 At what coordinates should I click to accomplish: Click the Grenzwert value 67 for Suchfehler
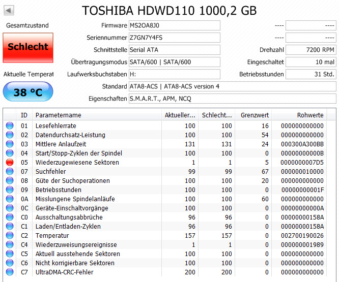(x=265, y=171)
